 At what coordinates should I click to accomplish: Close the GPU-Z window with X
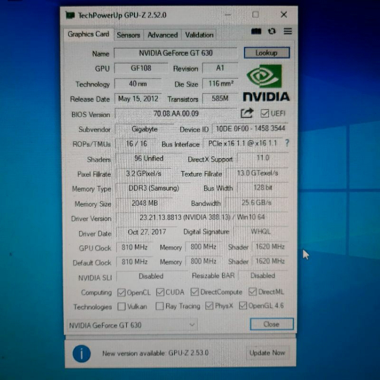click(x=284, y=15)
